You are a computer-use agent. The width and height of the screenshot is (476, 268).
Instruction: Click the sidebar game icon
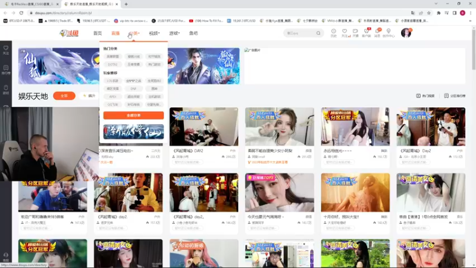pyautogui.click(x=6, y=89)
